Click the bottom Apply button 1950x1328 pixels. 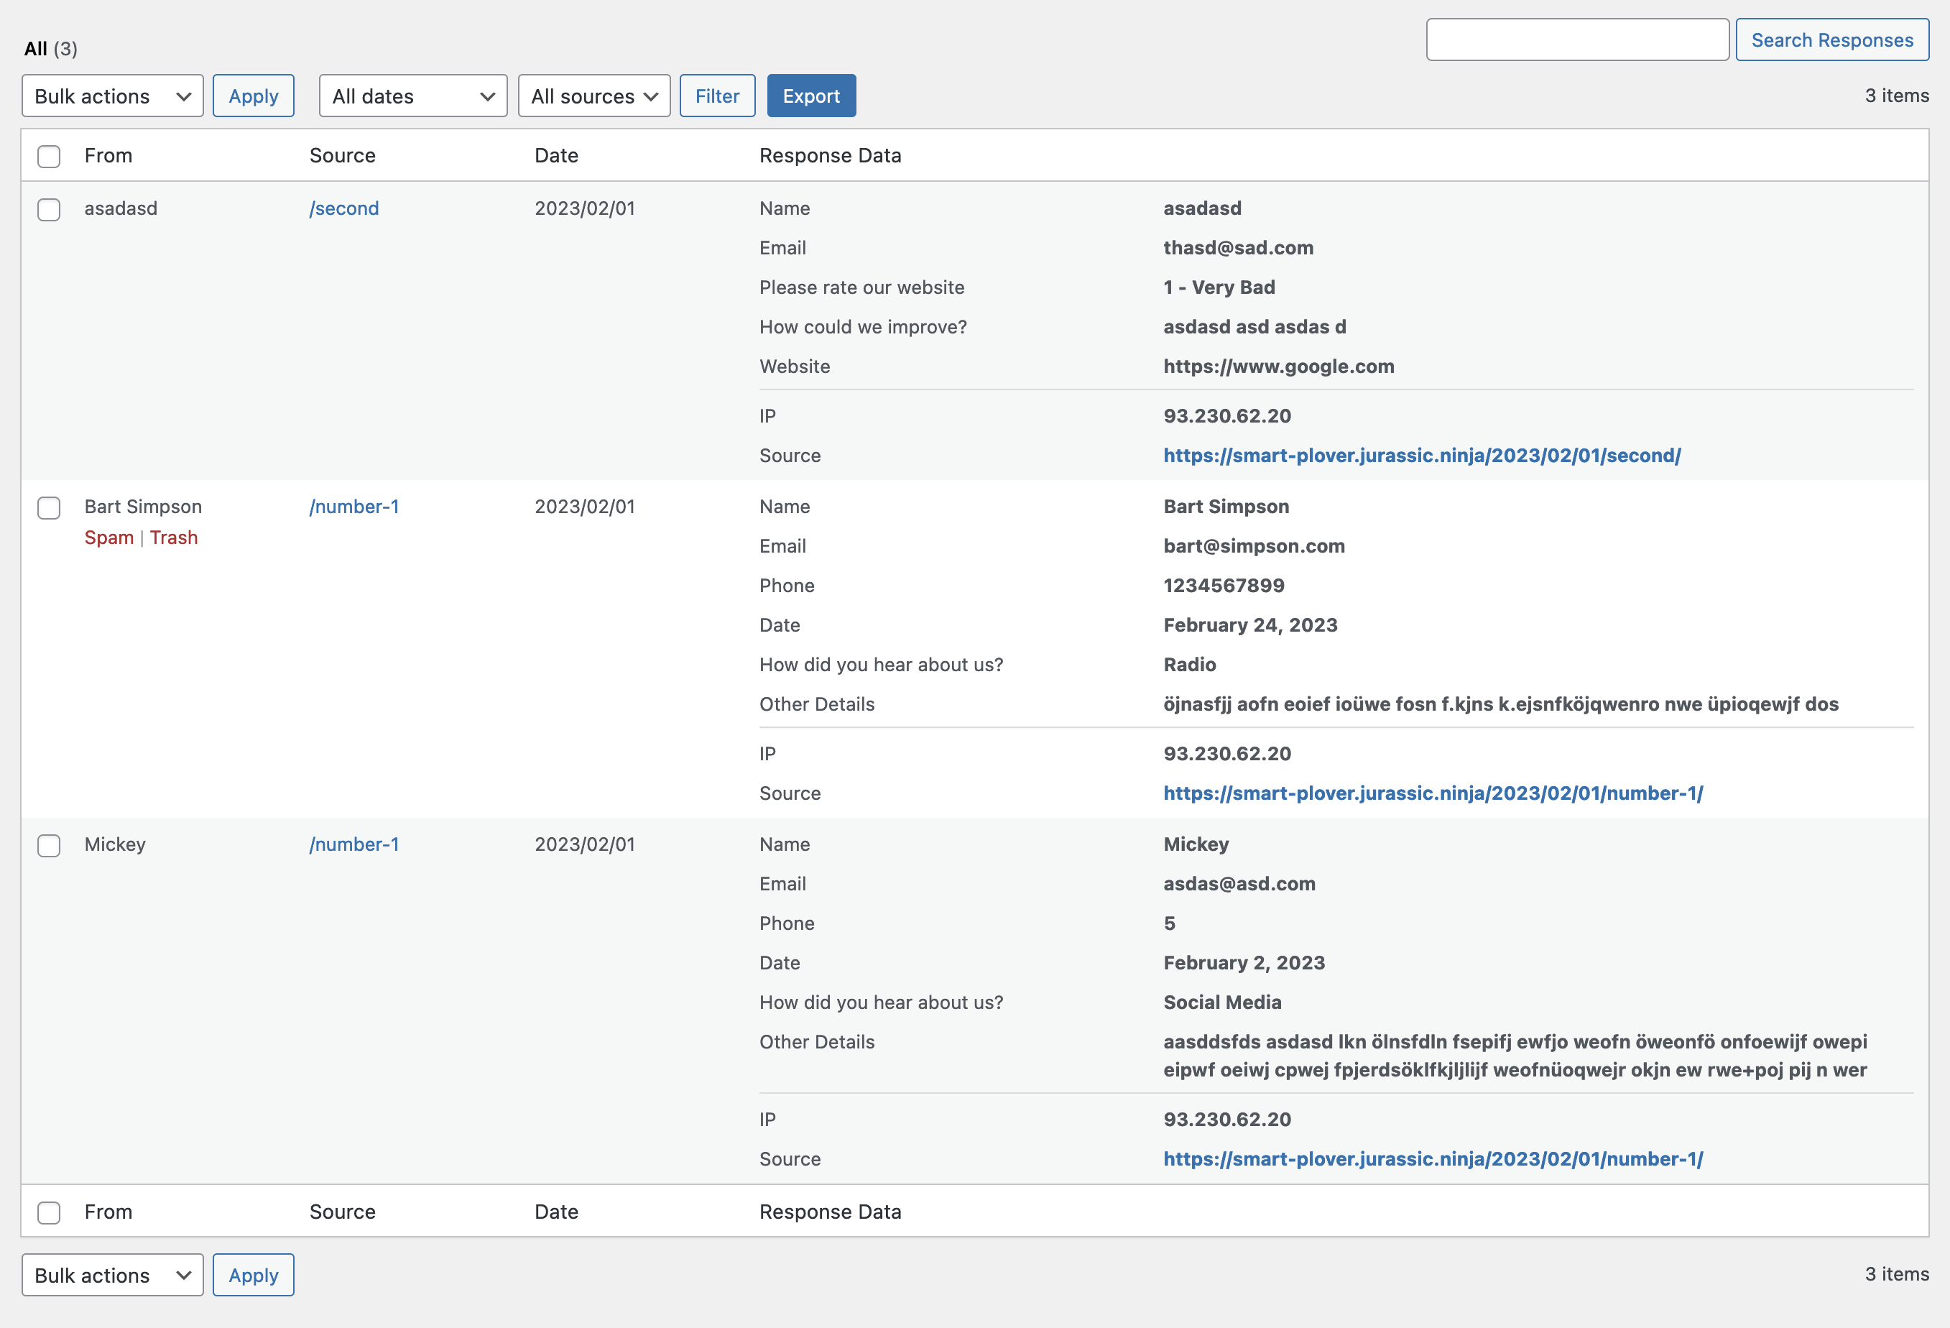(x=254, y=1275)
